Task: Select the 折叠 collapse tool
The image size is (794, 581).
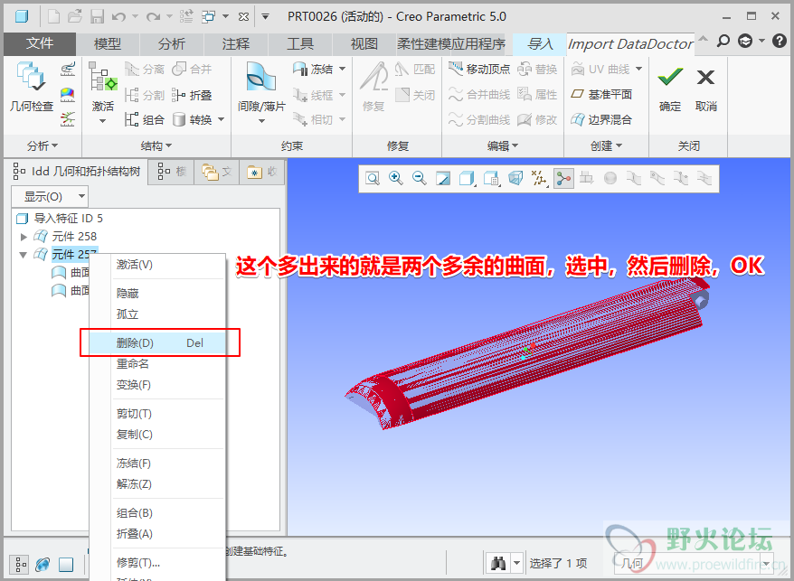Action: coord(192,95)
